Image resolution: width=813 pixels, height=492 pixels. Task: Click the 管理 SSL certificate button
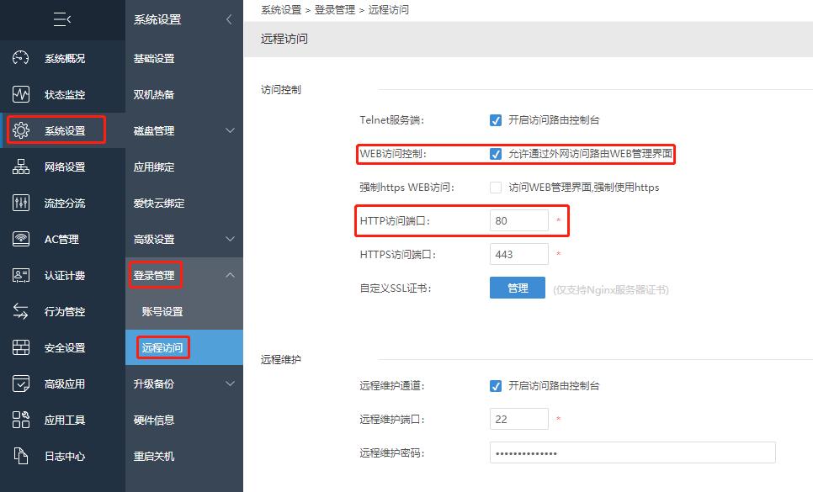[517, 287]
